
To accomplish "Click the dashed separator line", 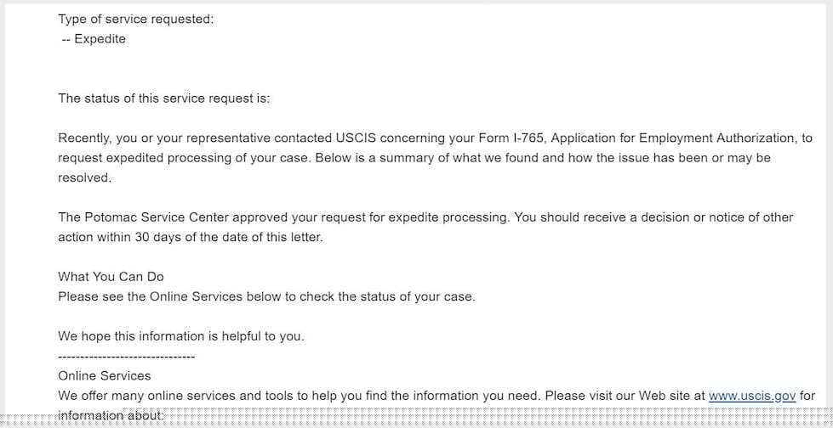I will [127, 357].
